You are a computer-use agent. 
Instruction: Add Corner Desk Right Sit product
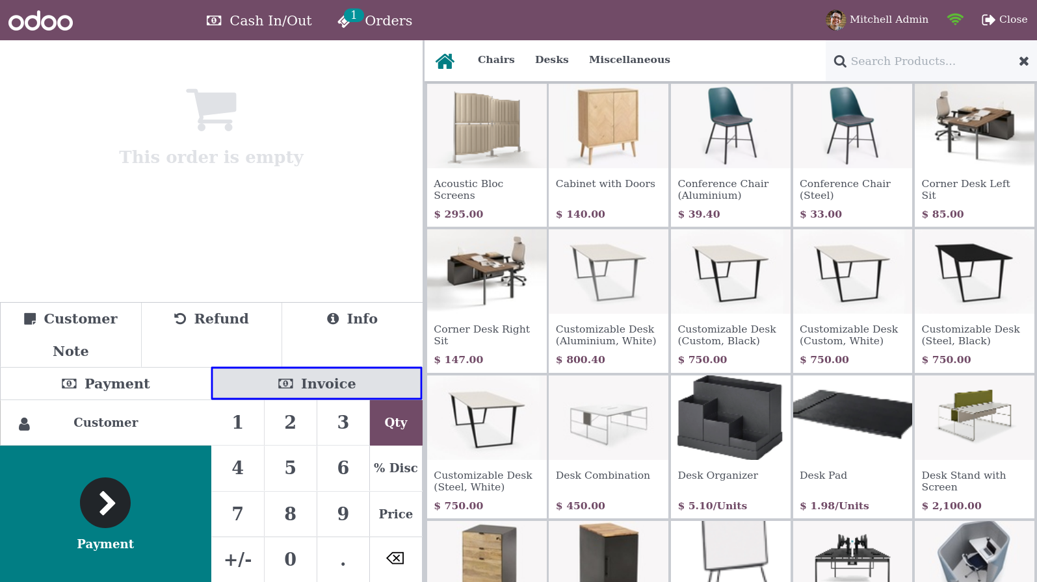click(487, 301)
